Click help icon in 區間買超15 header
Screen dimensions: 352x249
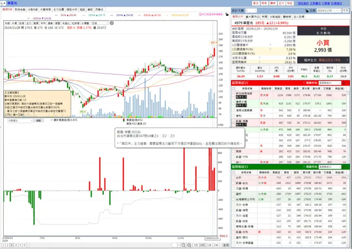(x=304, y=83)
